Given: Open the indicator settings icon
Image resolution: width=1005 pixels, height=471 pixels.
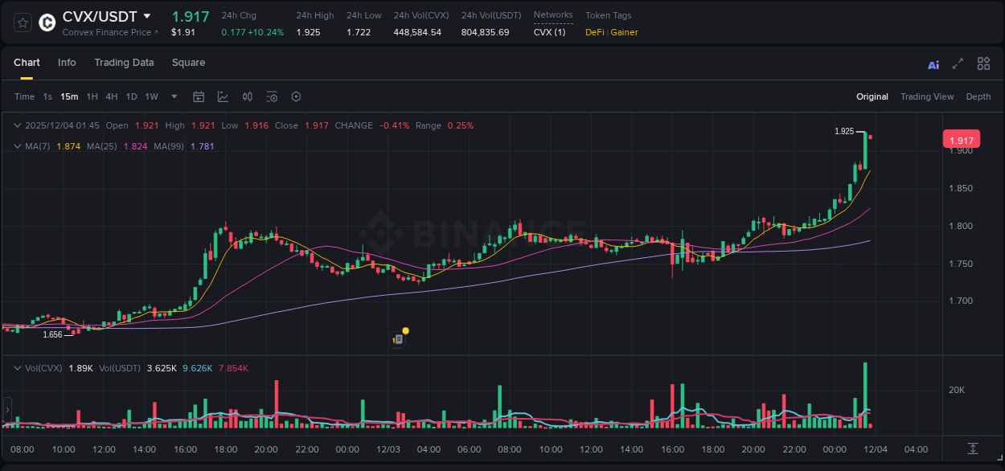Looking at the screenshot, I should point(272,96).
